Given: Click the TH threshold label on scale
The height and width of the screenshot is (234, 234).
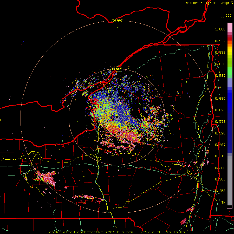Looking at the screenshot, I should pyautogui.click(x=223, y=203).
